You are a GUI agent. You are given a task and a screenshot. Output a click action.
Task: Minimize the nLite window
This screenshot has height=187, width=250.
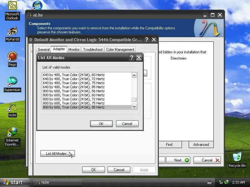coord(205,15)
